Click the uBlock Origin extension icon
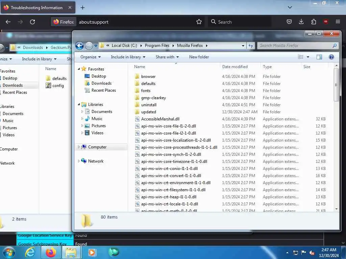 pos(326,22)
